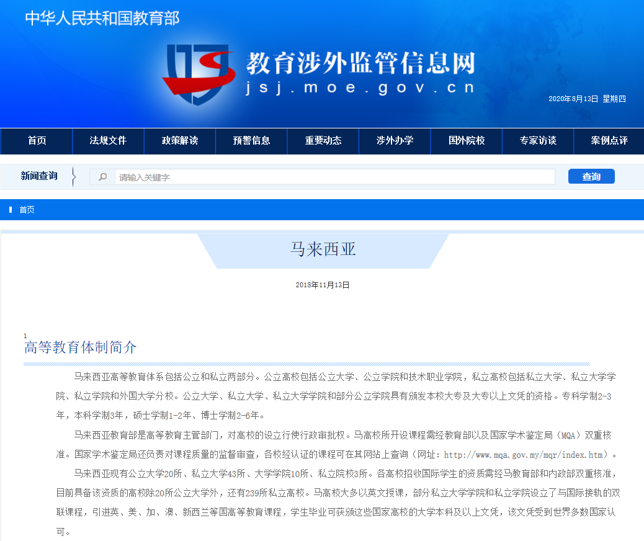This screenshot has height=541, width=644.
Task: Open the 涉外办学 section
Action: 395,141
